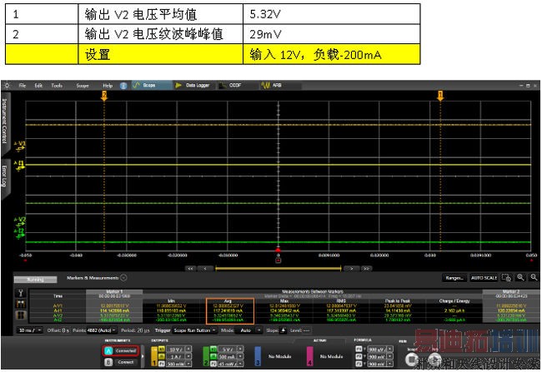Toggle output 2 V2 trace
542x372 pixels.
point(213,350)
